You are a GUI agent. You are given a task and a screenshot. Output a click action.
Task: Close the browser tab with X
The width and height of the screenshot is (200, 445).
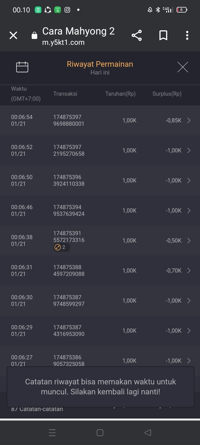pyautogui.click(x=13, y=35)
